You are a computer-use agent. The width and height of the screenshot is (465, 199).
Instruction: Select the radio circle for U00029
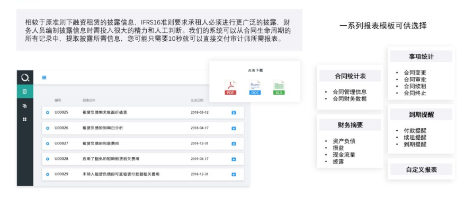point(48,174)
